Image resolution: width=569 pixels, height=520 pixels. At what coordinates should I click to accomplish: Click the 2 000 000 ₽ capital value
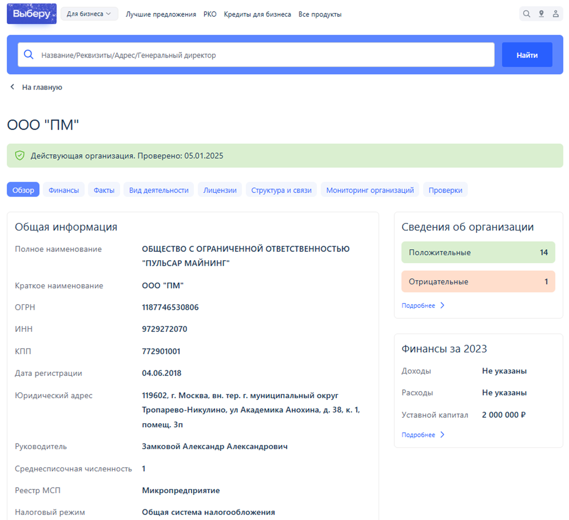[504, 415]
